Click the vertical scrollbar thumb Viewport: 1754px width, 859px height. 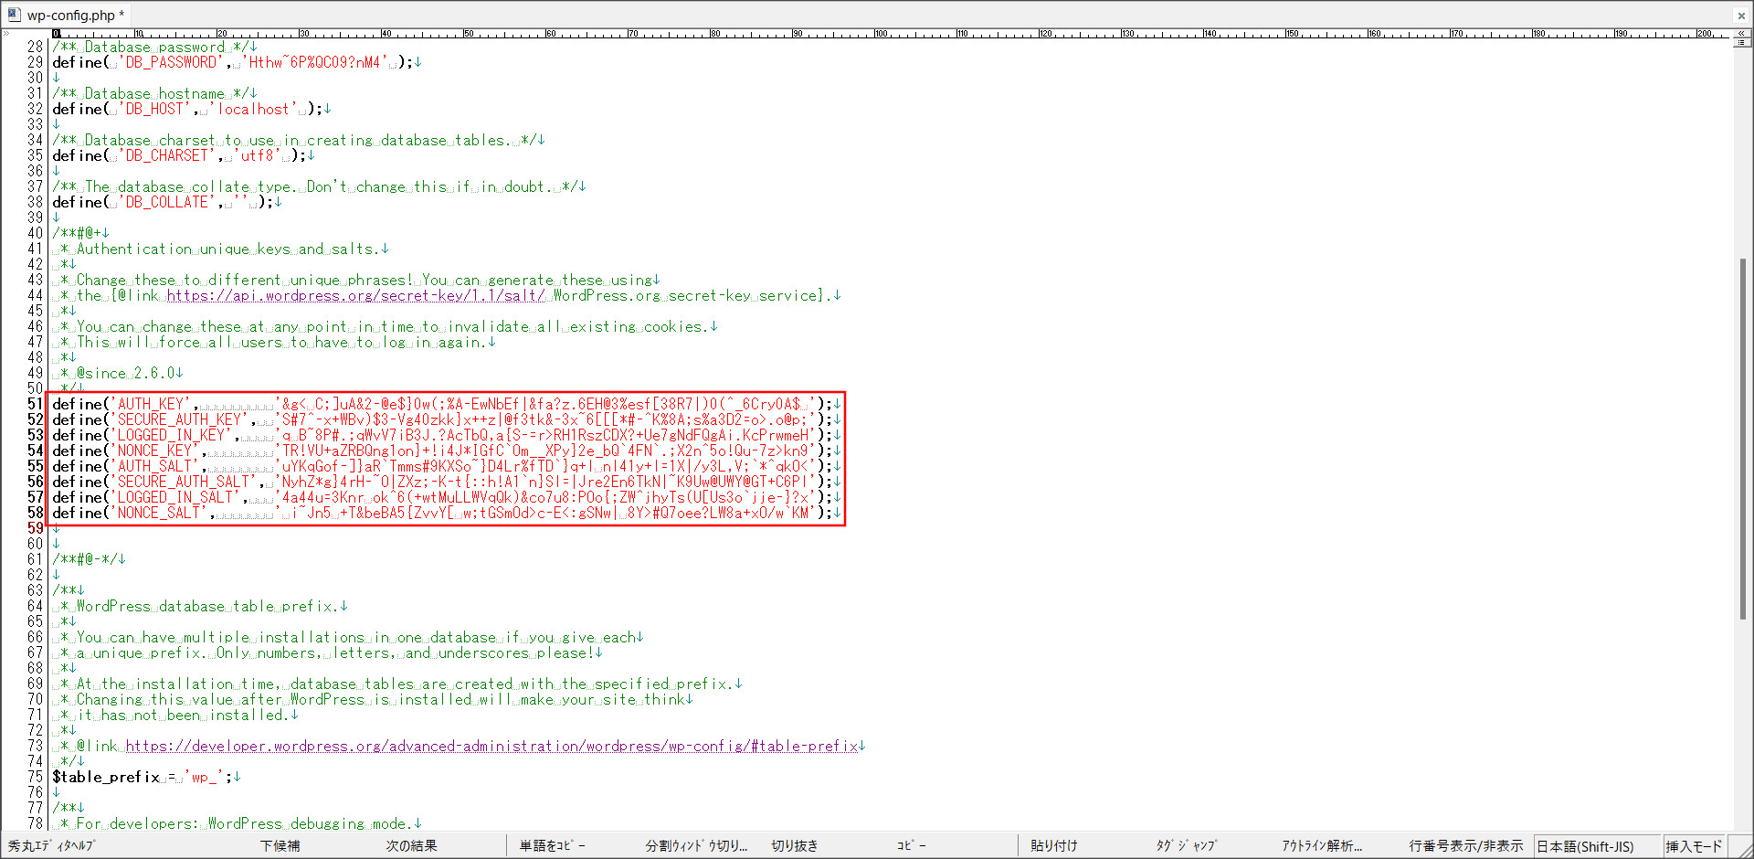pyautogui.click(x=1742, y=439)
